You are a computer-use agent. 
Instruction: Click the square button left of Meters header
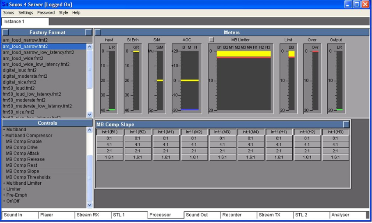(x=98, y=33)
